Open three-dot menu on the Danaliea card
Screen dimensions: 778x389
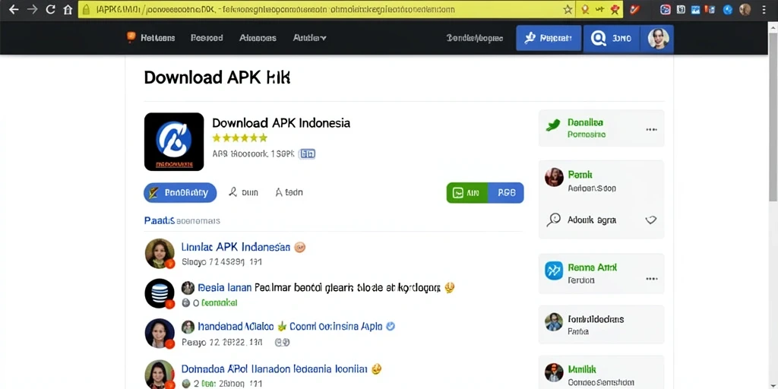click(651, 129)
